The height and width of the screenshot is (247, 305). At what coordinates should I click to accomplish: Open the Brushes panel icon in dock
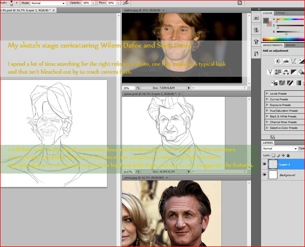pyautogui.click(x=256, y=41)
